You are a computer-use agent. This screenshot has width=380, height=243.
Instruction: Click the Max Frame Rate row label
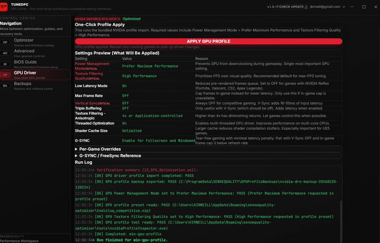coord(89,96)
